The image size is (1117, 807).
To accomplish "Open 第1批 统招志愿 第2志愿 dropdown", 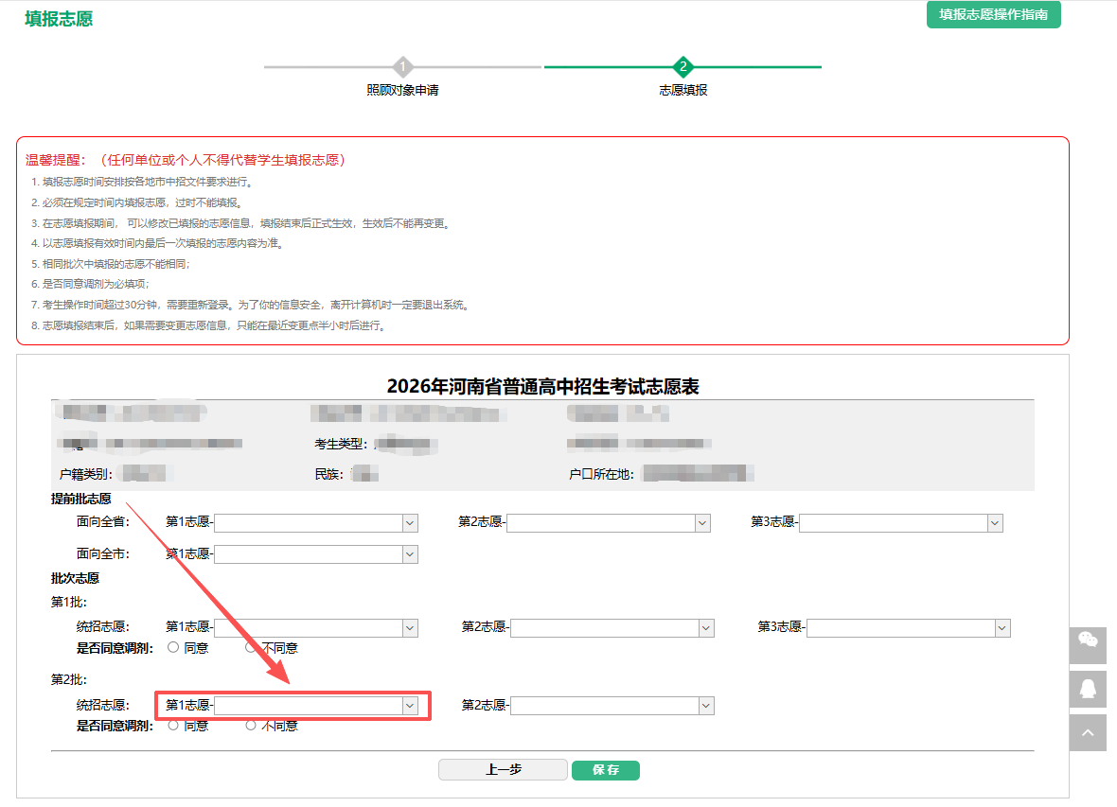I will click(x=612, y=627).
